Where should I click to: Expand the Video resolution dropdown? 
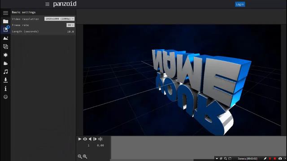click(59, 19)
